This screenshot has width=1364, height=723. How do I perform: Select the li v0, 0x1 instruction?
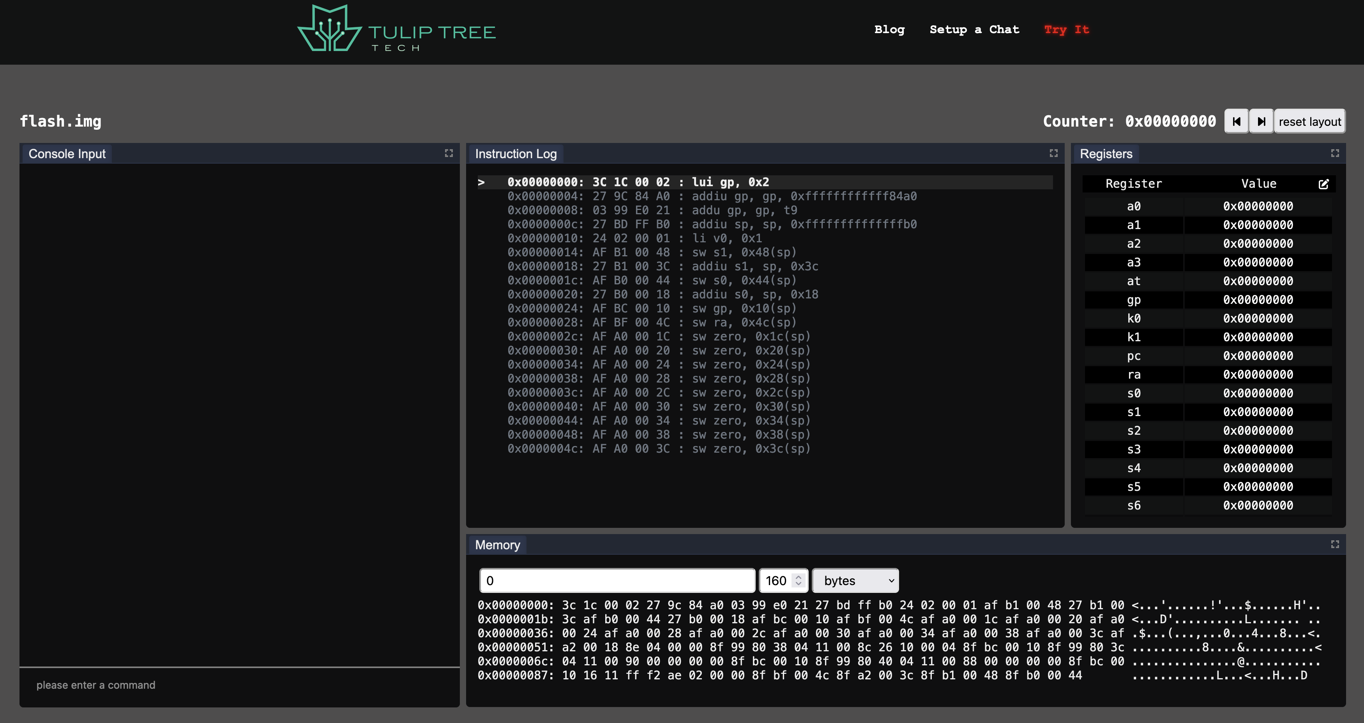coord(765,238)
